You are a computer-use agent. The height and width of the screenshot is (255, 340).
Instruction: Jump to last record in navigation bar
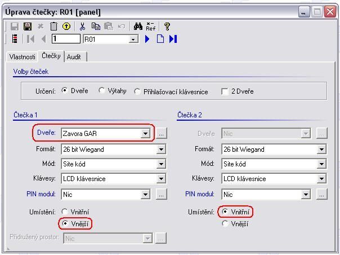point(173,39)
